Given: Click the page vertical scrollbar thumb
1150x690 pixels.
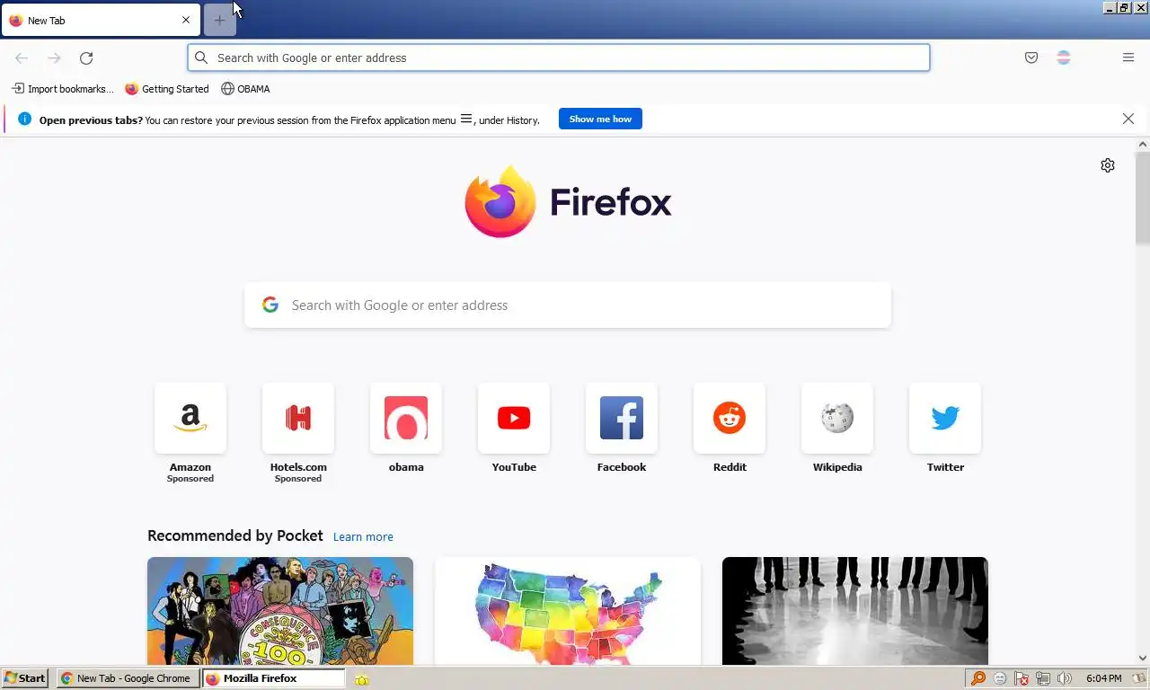Looking at the screenshot, I should (x=1143, y=198).
